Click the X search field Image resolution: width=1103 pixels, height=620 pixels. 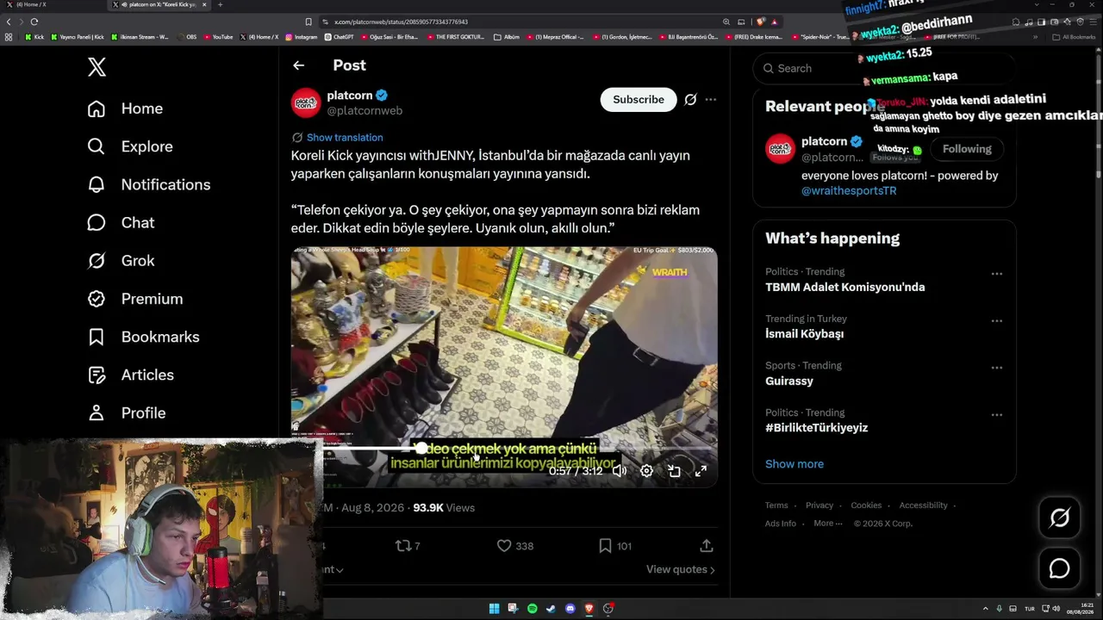884,68
